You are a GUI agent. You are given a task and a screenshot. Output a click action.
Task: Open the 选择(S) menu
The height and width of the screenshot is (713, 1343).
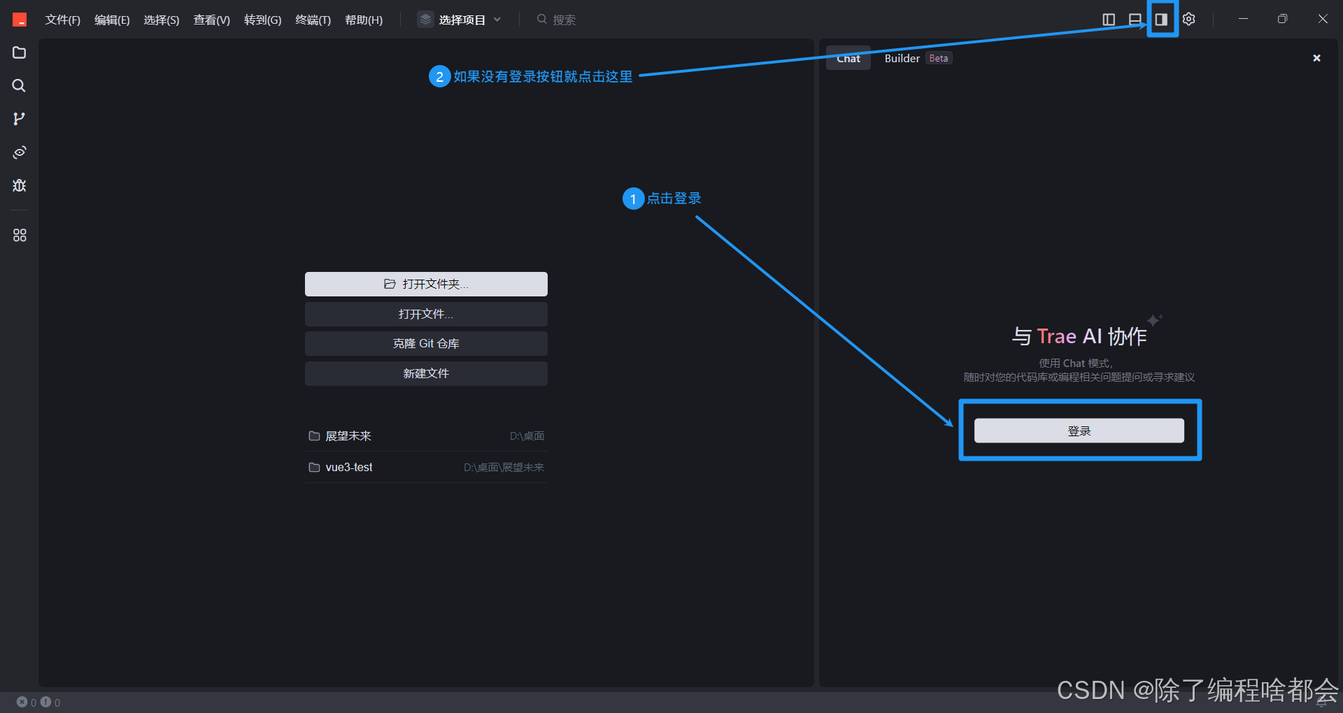[162, 20]
